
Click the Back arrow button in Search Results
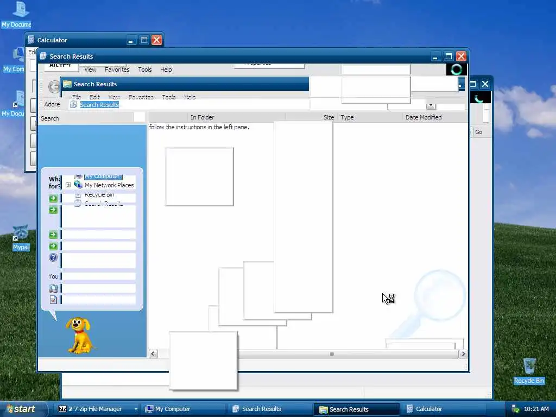click(54, 86)
